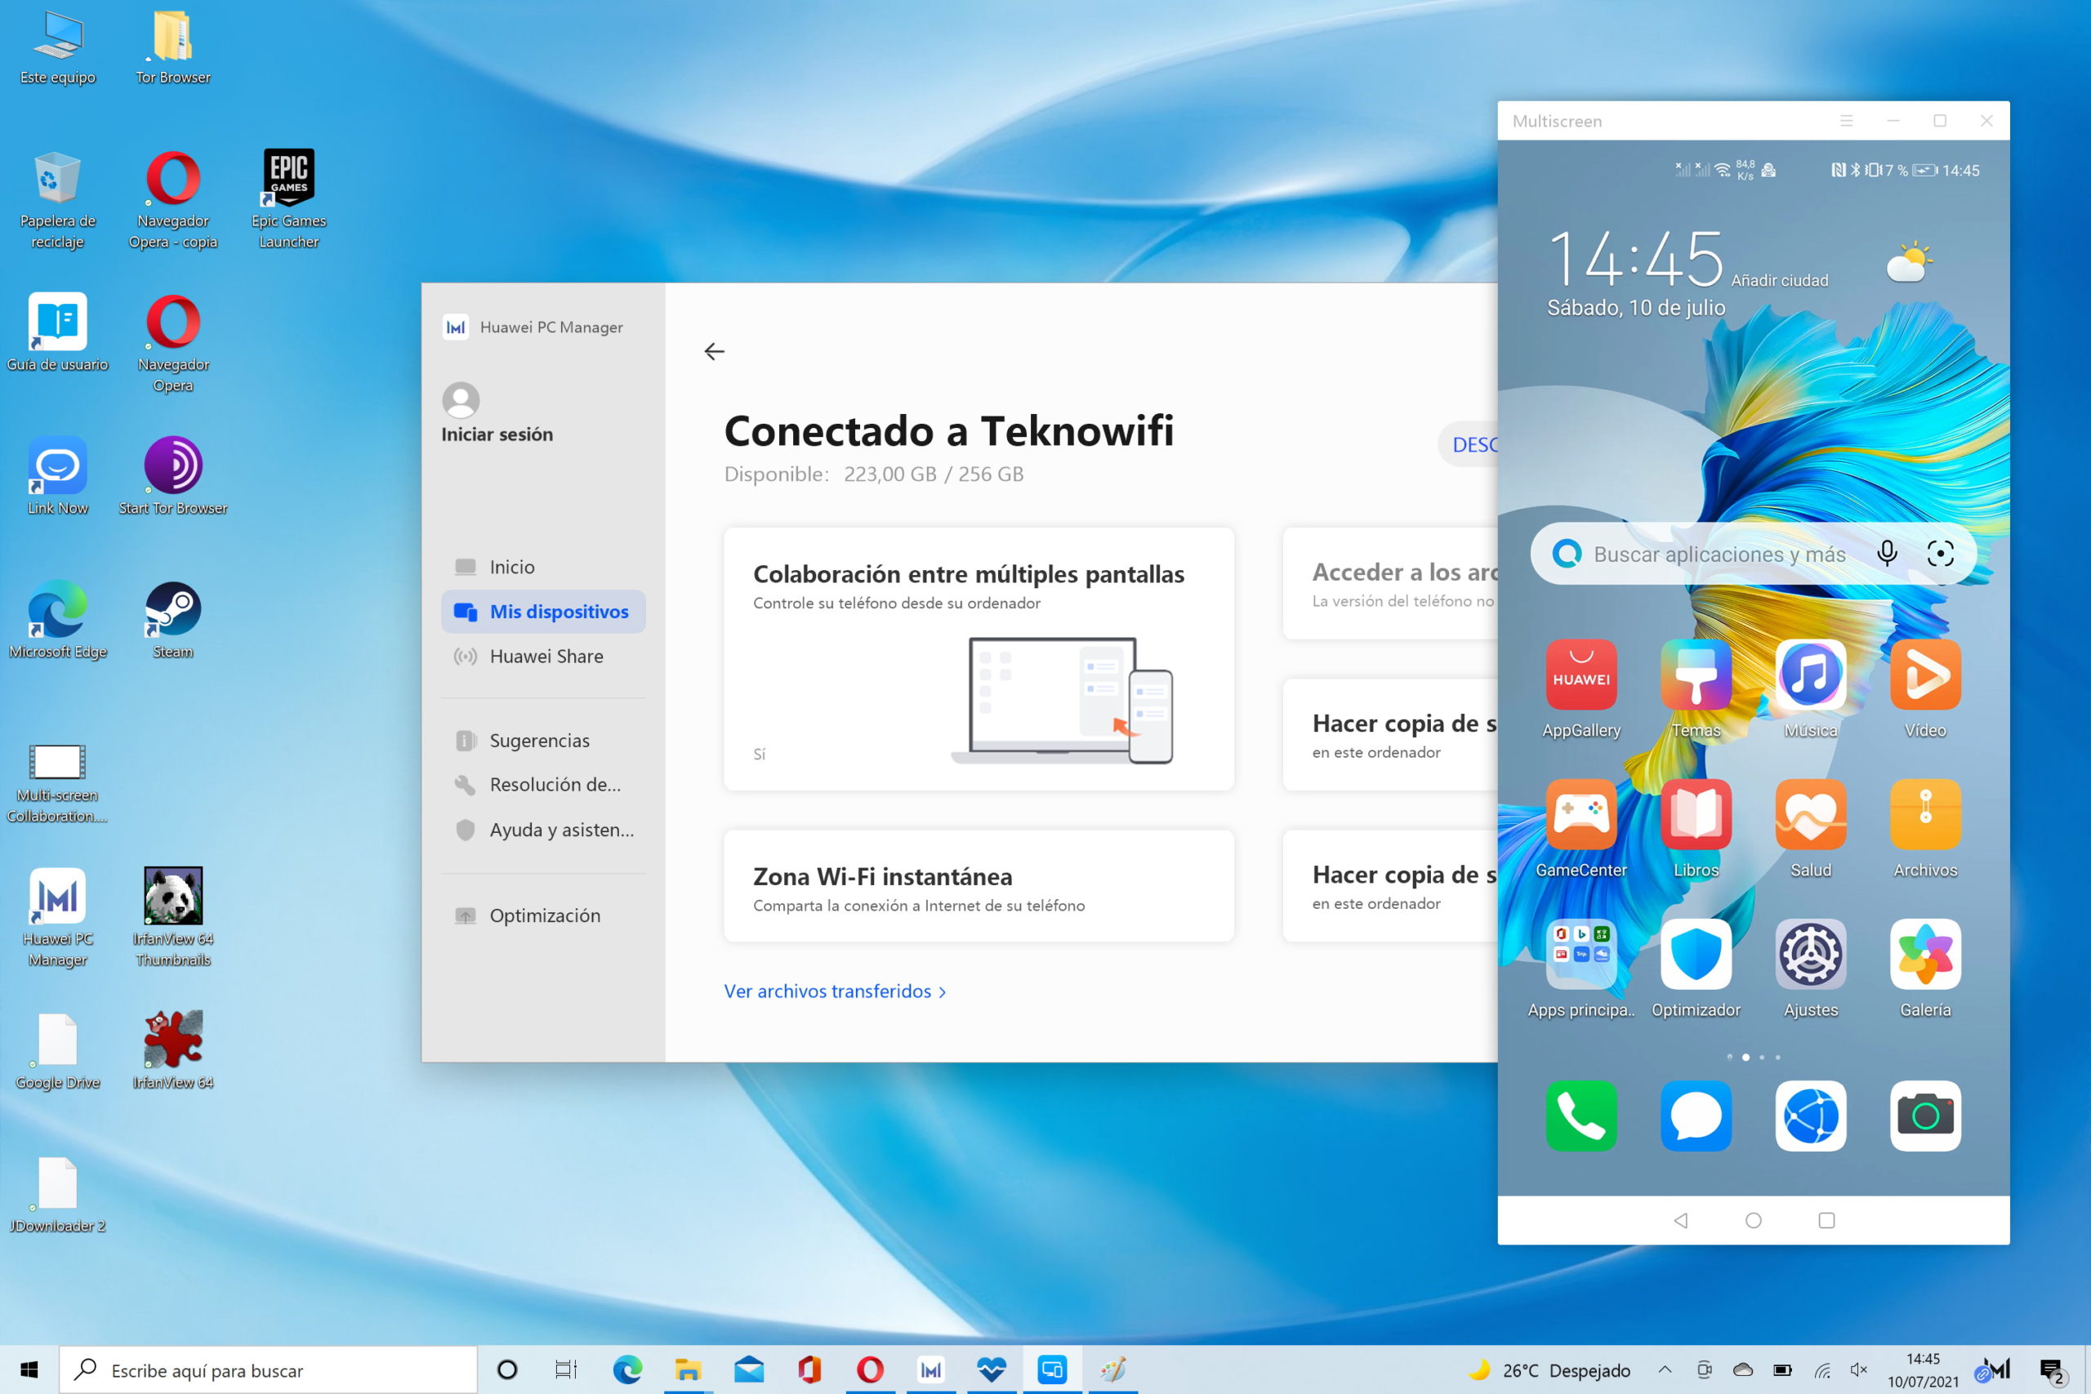The width and height of the screenshot is (2091, 1394).
Task: Open IrfanView 64 Thumbnails desktop icon
Action: pos(172,917)
